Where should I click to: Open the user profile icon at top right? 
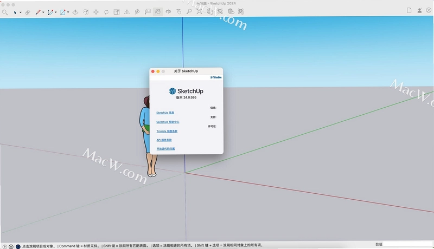pyautogui.click(x=419, y=10)
